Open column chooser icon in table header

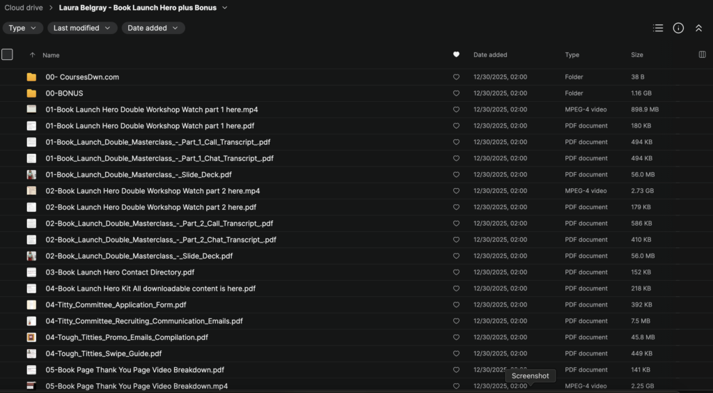[x=702, y=54]
